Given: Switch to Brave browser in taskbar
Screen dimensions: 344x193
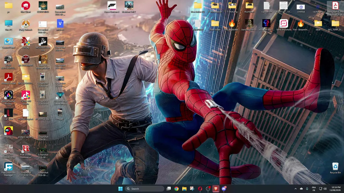Looking at the screenshot, I should (x=216, y=189).
